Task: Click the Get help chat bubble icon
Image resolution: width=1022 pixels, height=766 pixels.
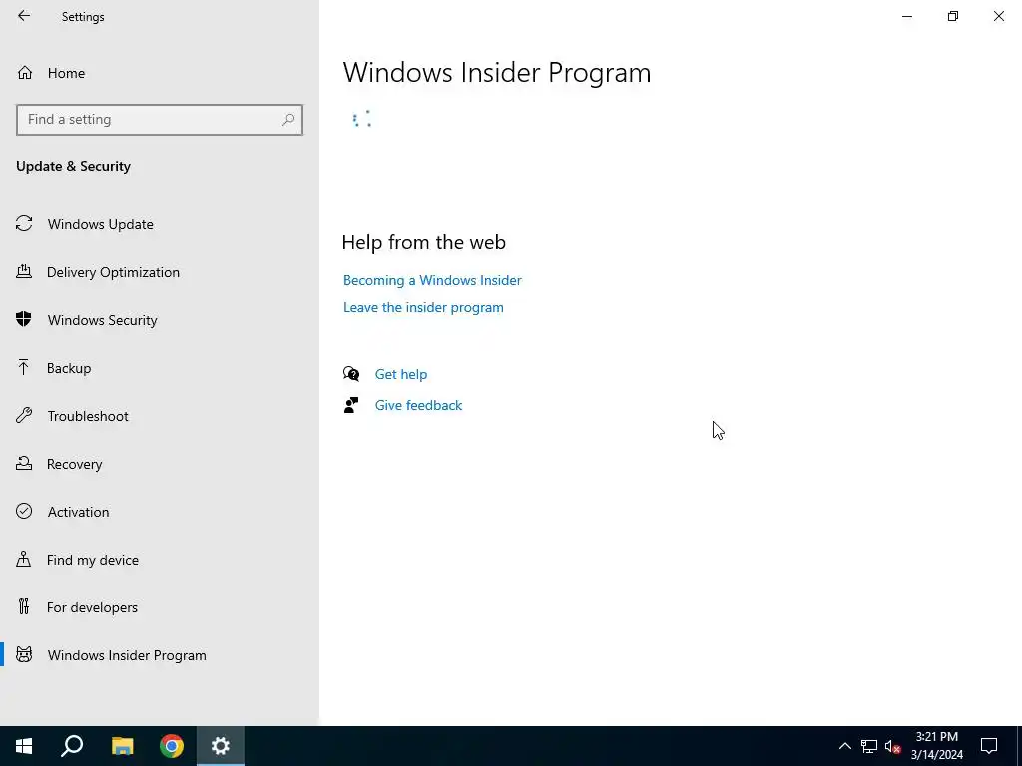Action: point(351,374)
